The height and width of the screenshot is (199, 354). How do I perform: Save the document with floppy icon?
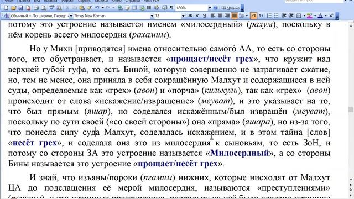(x=21, y=8)
